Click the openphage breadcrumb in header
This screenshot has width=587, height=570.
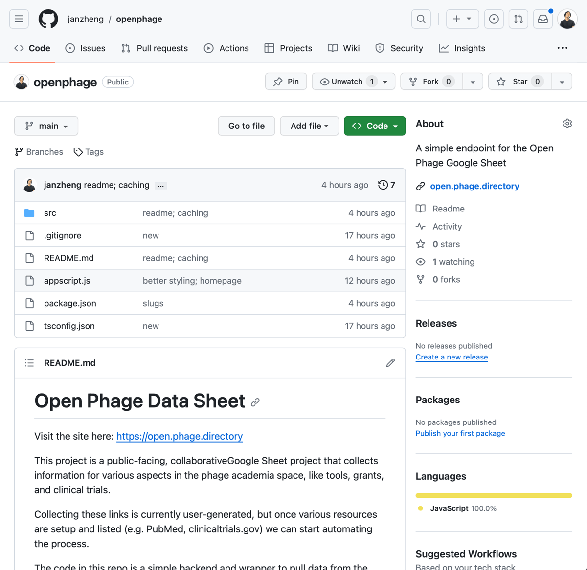click(x=139, y=19)
